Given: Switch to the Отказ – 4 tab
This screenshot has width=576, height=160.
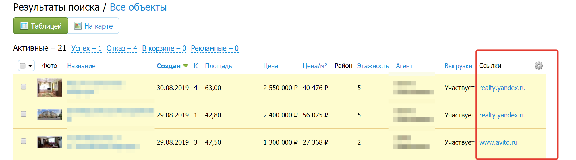Looking at the screenshot, I should click(x=122, y=48).
